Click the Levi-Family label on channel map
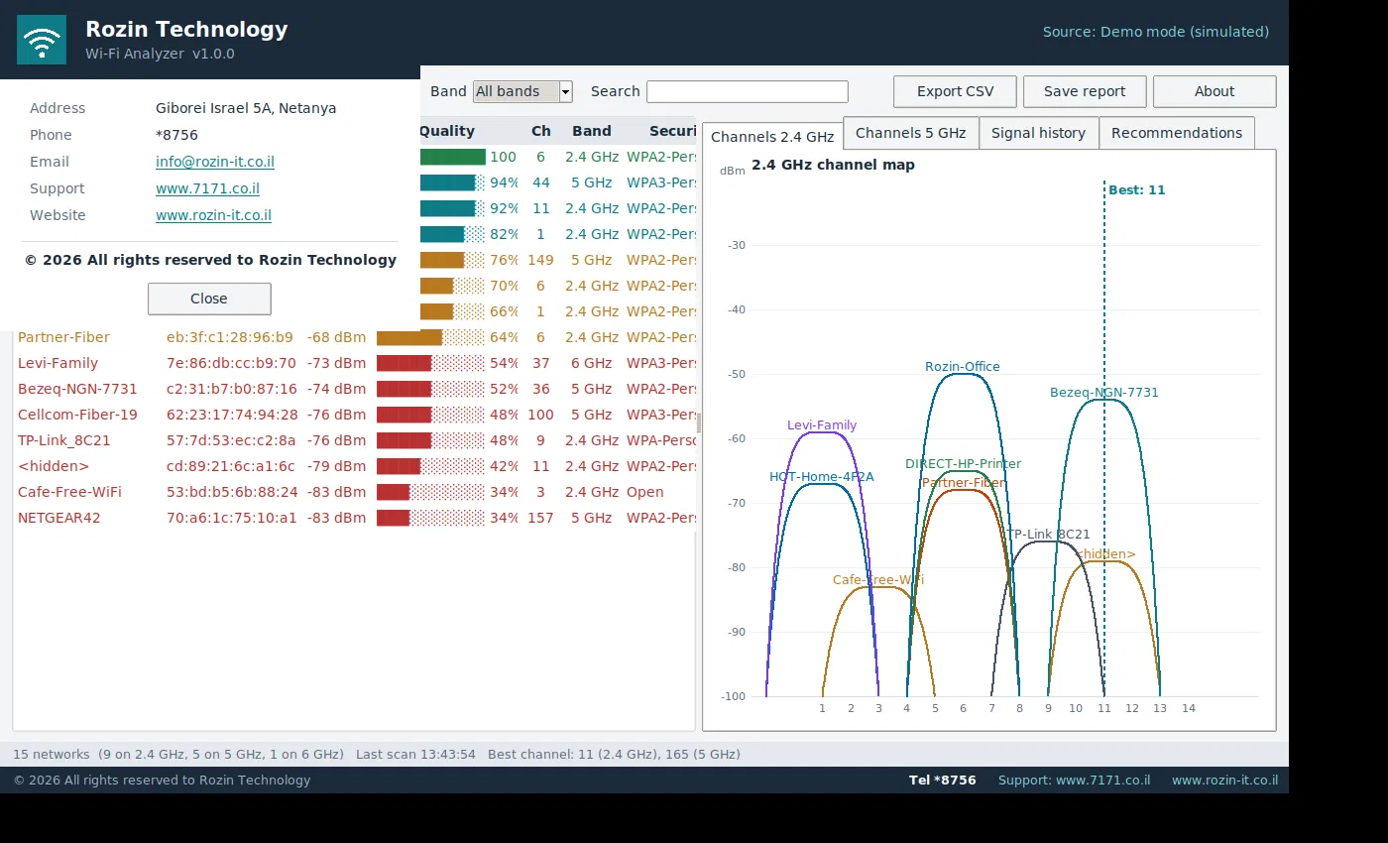The height and width of the screenshot is (843, 1388). [x=822, y=425]
